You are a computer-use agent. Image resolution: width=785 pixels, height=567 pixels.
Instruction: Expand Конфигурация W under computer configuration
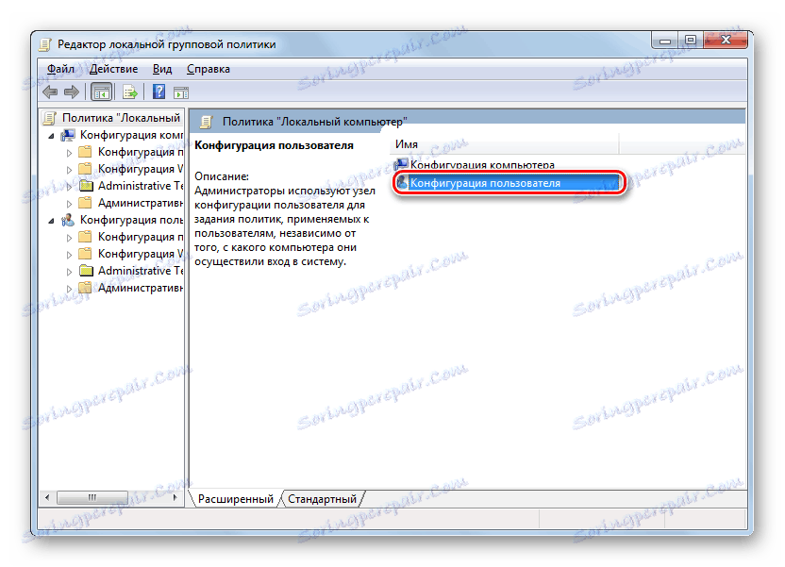click(x=69, y=170)
